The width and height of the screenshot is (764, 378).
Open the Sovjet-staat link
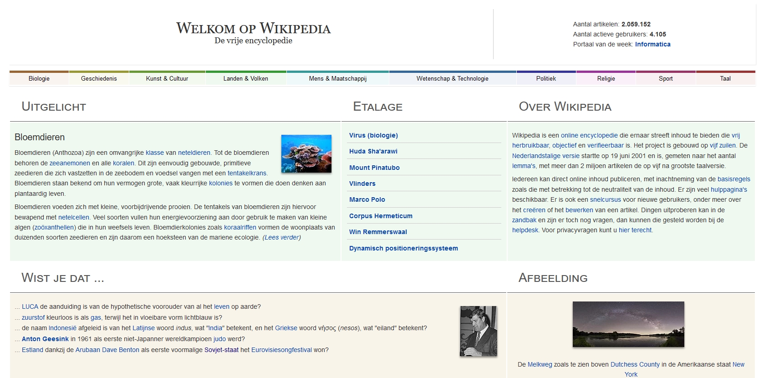[221, 350]
